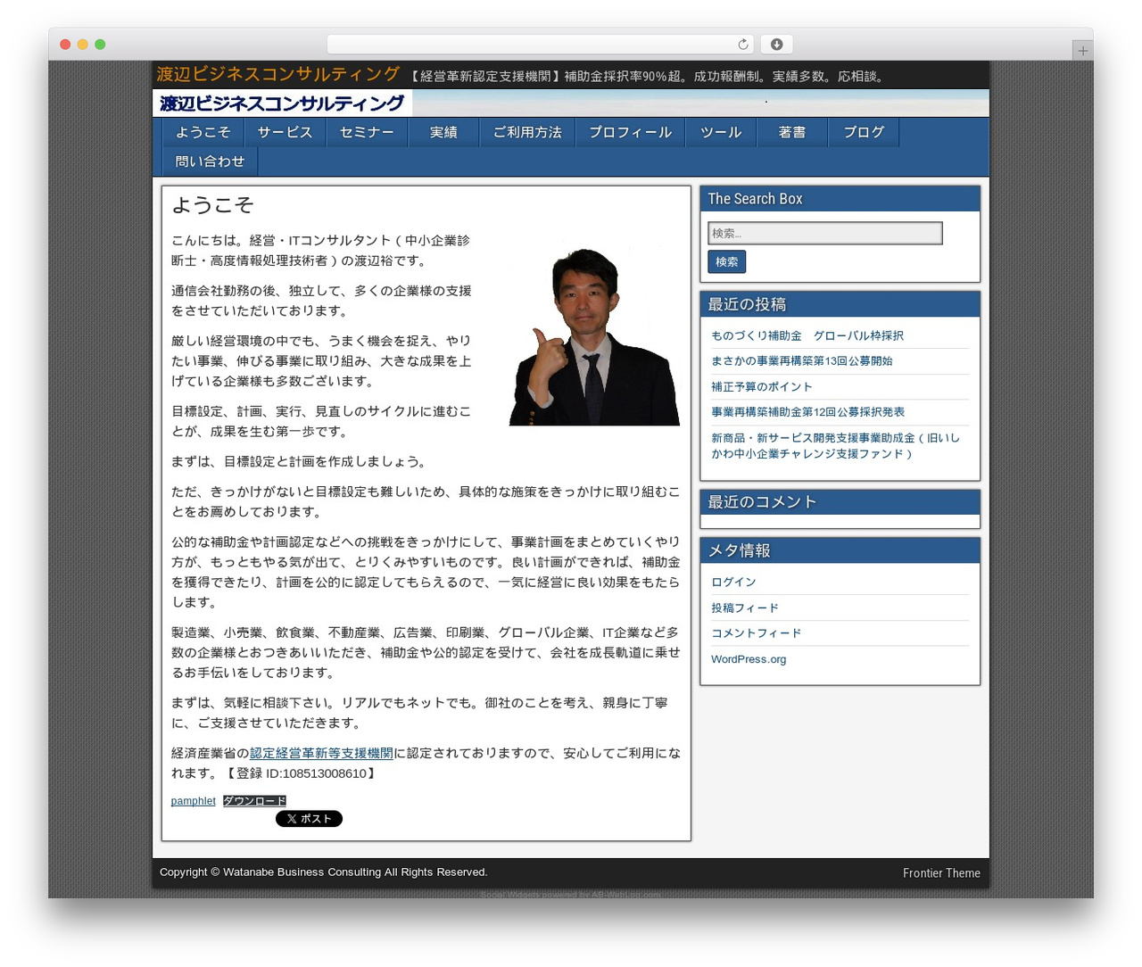Click the ダウンロード button

coord(254,801)
